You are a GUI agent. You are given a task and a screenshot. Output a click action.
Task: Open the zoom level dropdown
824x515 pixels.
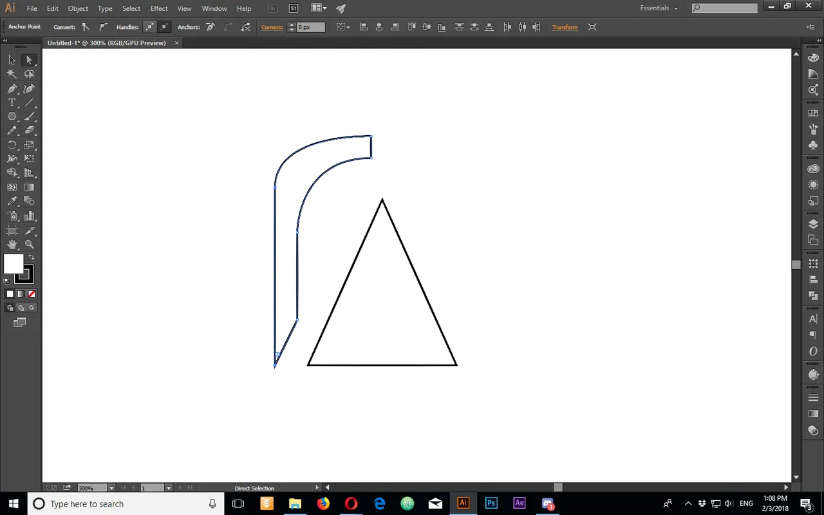click(111, 488)
